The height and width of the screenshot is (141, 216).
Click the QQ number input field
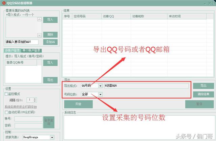(x=22, y=42)
